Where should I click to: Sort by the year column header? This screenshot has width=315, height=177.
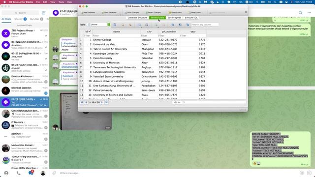(193, 31)
